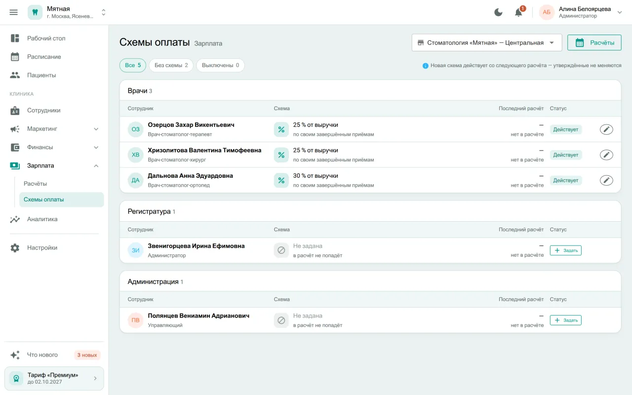Open Аналитика in sidebar
This screenshot has height=395, width=632.
pyautogui.click(x=54, y=219)
